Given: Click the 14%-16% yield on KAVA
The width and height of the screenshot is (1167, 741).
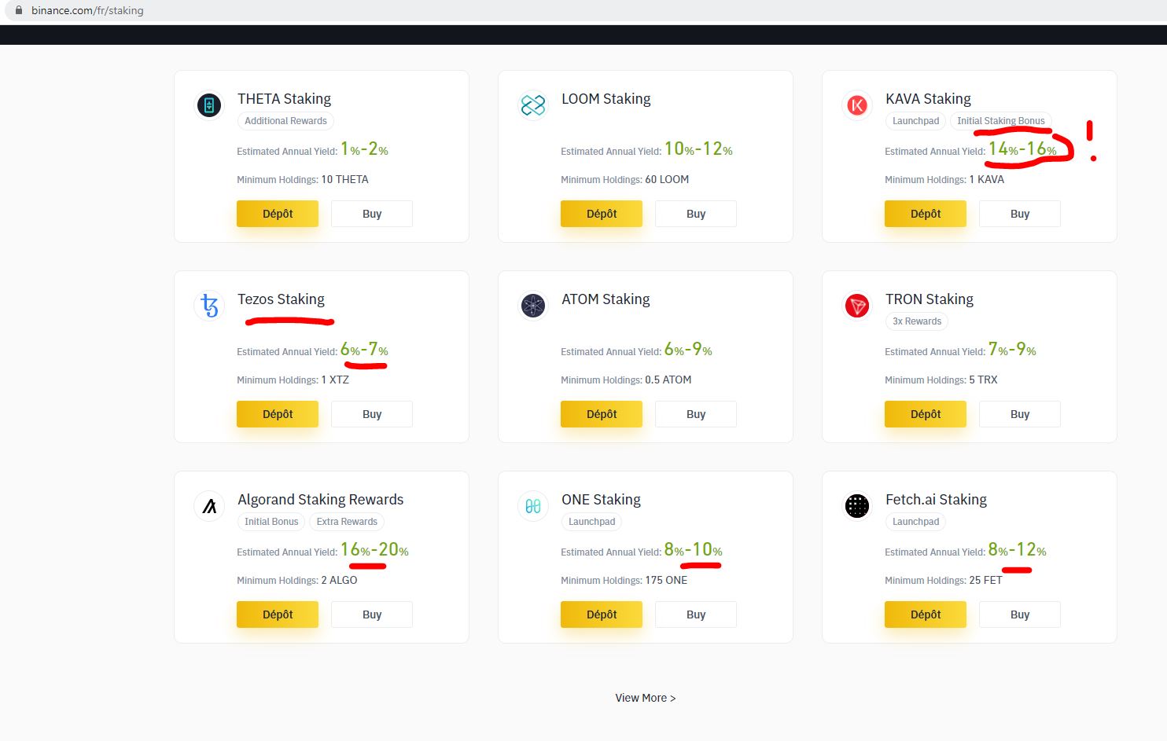Looking at the screenshot, I should tap(1022, 149).
